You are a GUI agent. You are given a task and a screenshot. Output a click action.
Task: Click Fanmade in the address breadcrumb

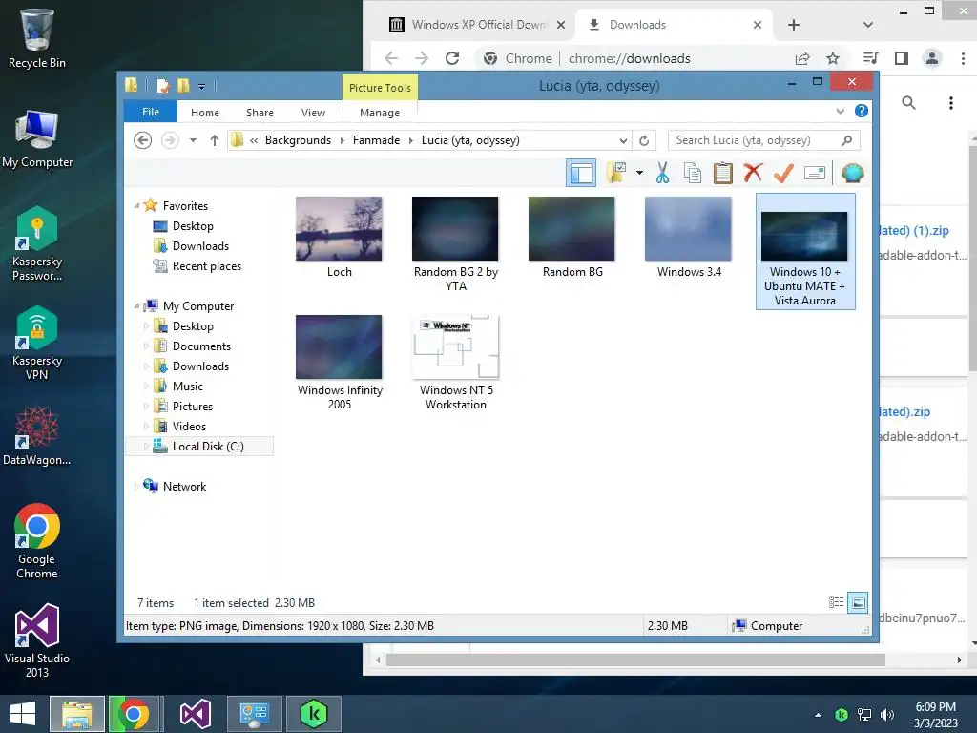click(376, 140)
